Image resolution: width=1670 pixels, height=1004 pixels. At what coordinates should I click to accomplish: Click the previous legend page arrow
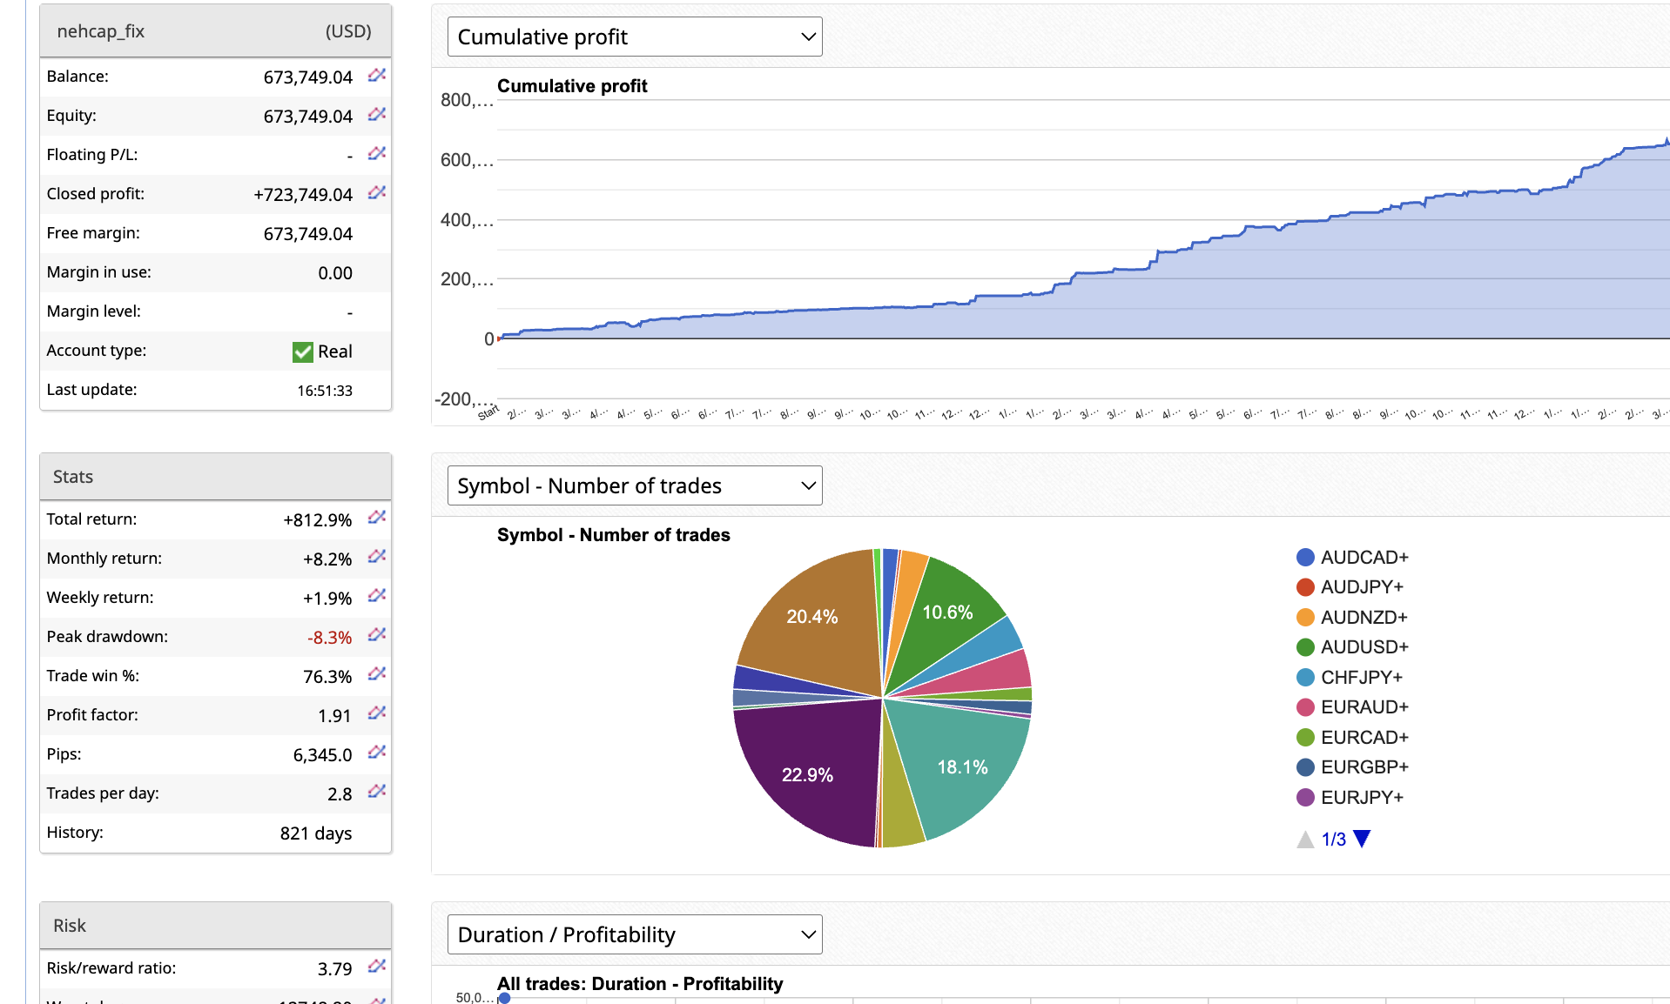(1305, 840)
